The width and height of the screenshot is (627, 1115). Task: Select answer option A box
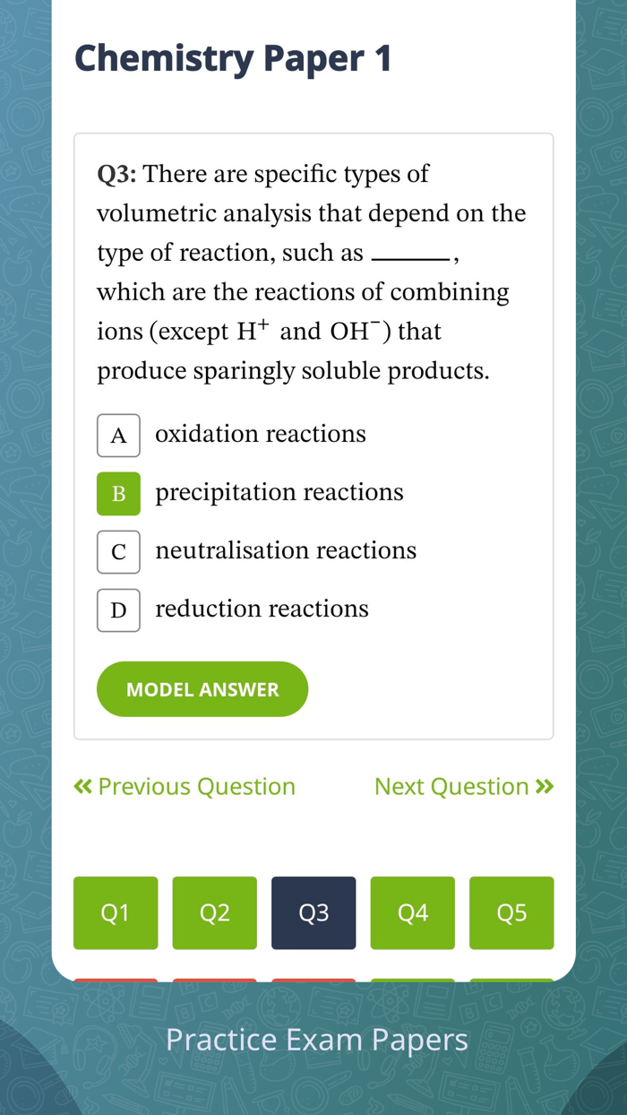pos(118,436)
